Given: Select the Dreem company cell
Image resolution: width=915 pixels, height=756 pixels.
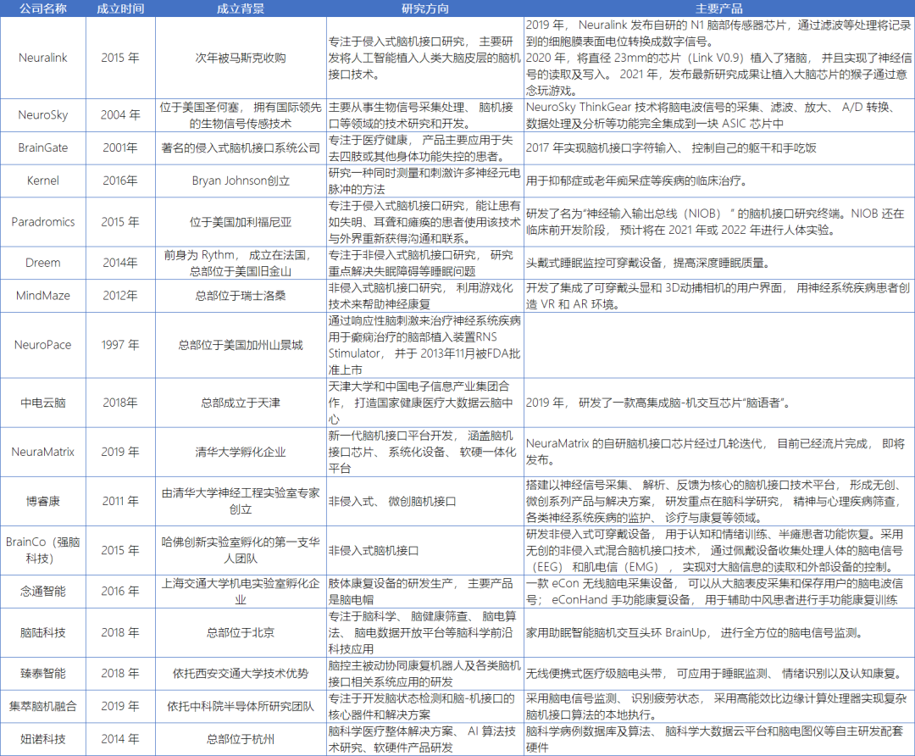Looking at the screenshot, I should (43, 263).
